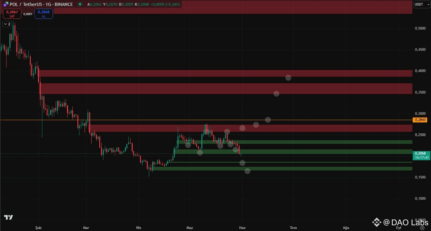Click the TradingView logo

click(x=8, y=217)
